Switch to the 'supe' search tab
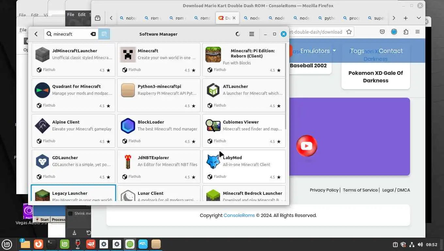Screen dimensions: 444x251 376,18
